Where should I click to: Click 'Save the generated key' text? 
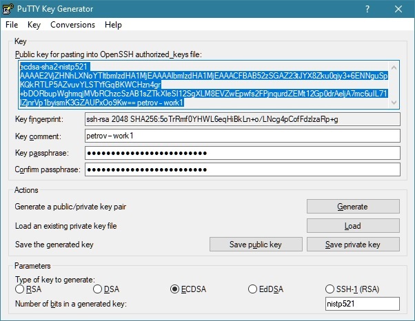click(x=54, y=245)
